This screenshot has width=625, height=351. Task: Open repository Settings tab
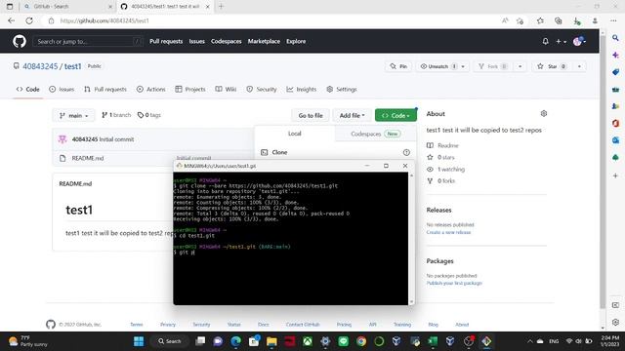[342, 89]
